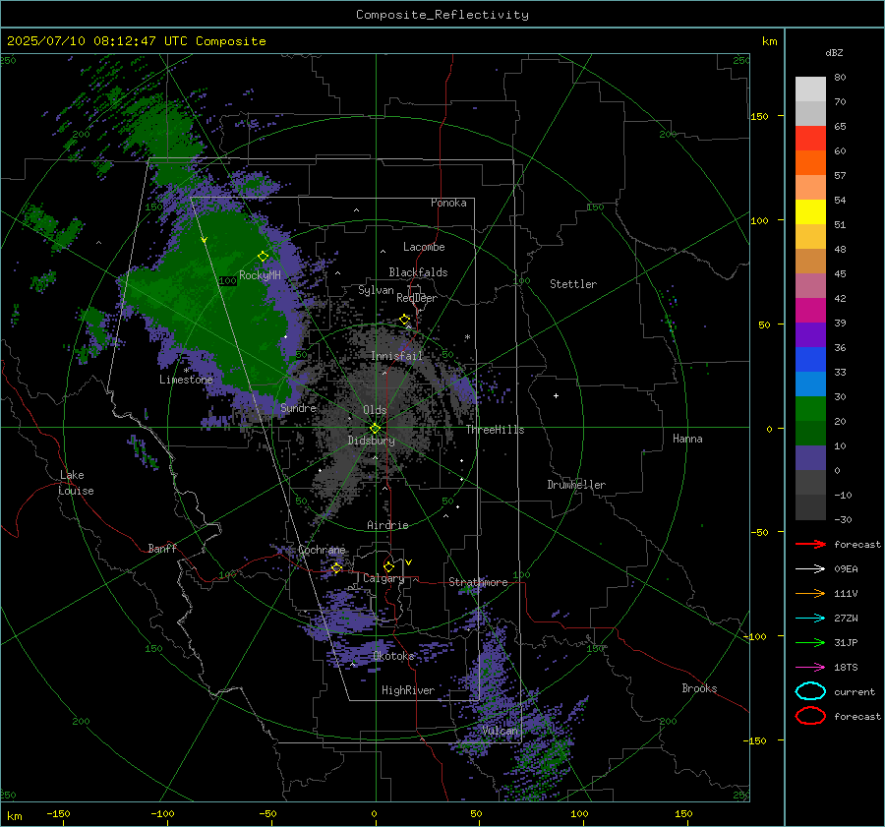Click the magenta 18TS arrow in legend
885x827 pixels.
tap(810, 668)
